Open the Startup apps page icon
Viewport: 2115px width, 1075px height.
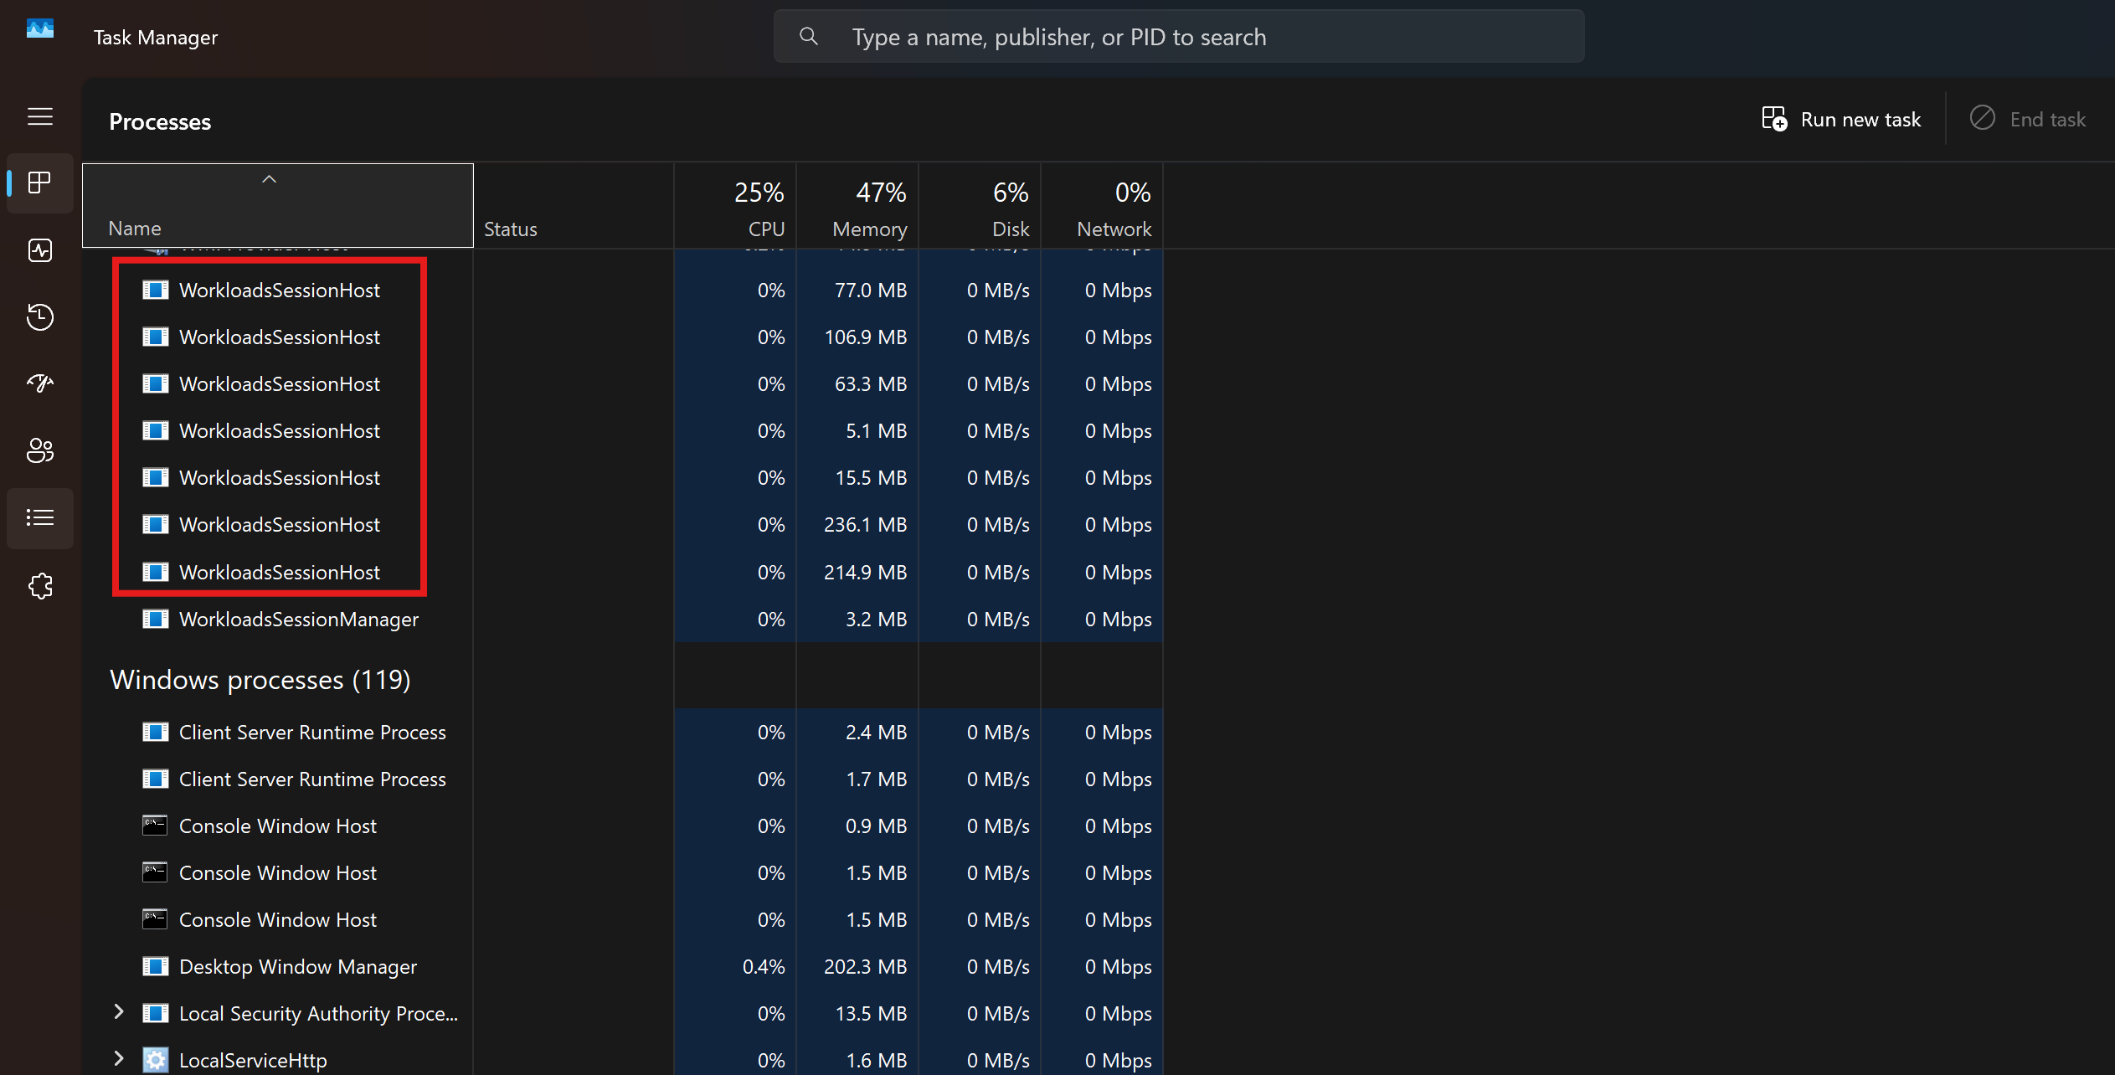click(x=40, y=383)
